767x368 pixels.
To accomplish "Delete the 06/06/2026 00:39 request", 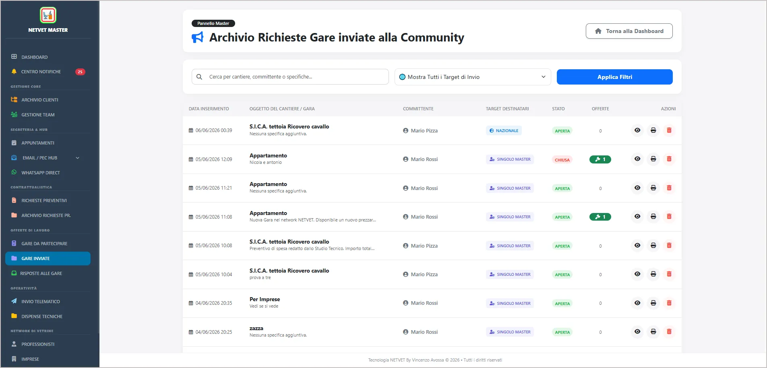I will 669,130.
